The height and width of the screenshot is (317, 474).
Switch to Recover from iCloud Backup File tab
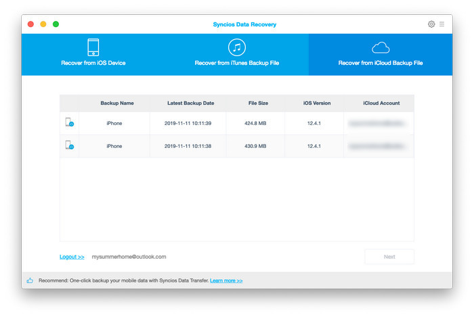pyautogui.click(x=381, y=55)
